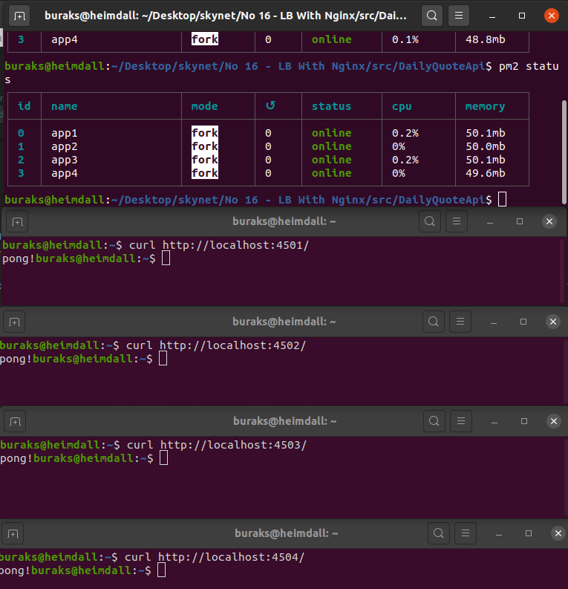Open new tab in the localhost:4502 terminal
Screen dimensions: 568x589
point(14,322)
